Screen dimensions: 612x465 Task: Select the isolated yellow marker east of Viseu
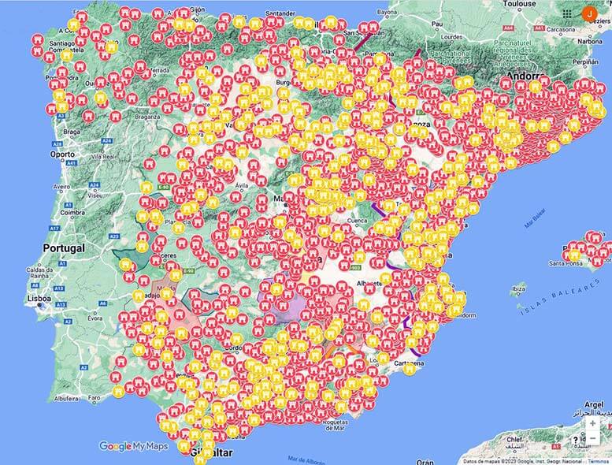pyautogui.click(x=145, y=188)
